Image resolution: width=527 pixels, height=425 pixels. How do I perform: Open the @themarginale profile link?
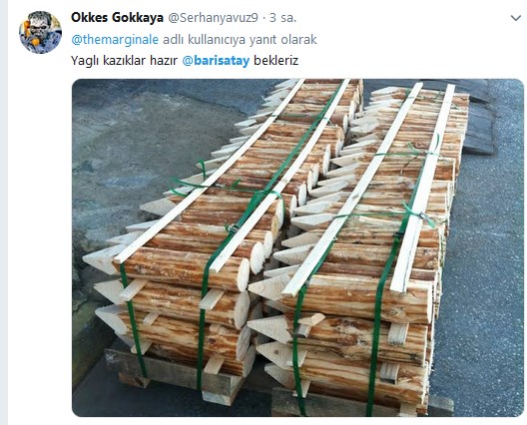click(x=115, y=40)
